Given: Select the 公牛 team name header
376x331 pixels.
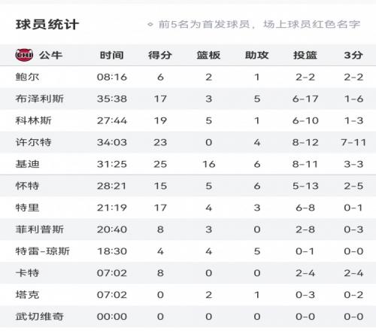Looking at the screenshot, I should click(50, 55).
